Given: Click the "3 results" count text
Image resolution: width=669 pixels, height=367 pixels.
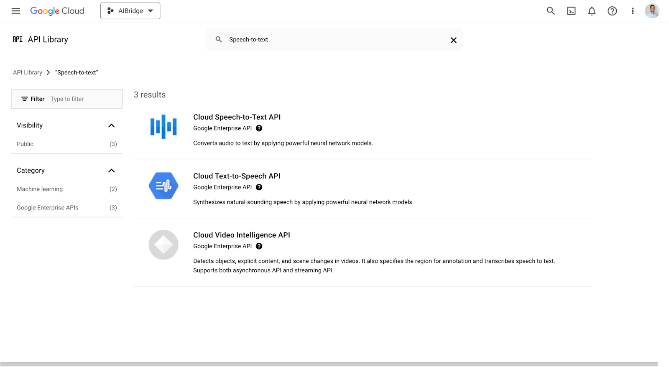Looking at the screenshot, I should click(x=150, y=95).
